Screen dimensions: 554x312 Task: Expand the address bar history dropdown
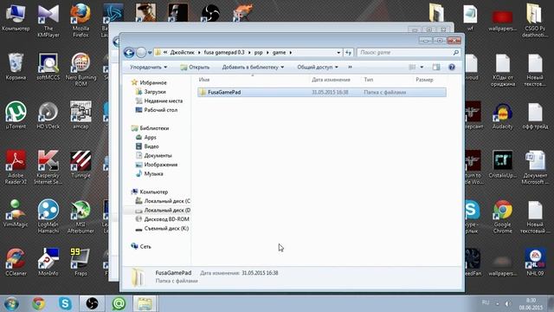pos(338,53)
